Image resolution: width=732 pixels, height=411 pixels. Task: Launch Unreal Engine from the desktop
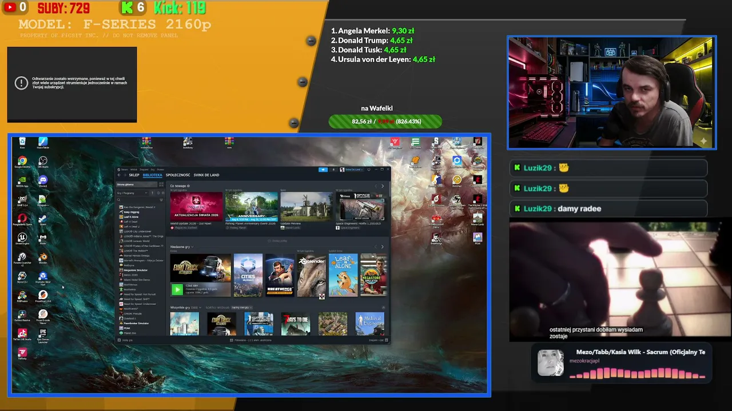[22, 239]
